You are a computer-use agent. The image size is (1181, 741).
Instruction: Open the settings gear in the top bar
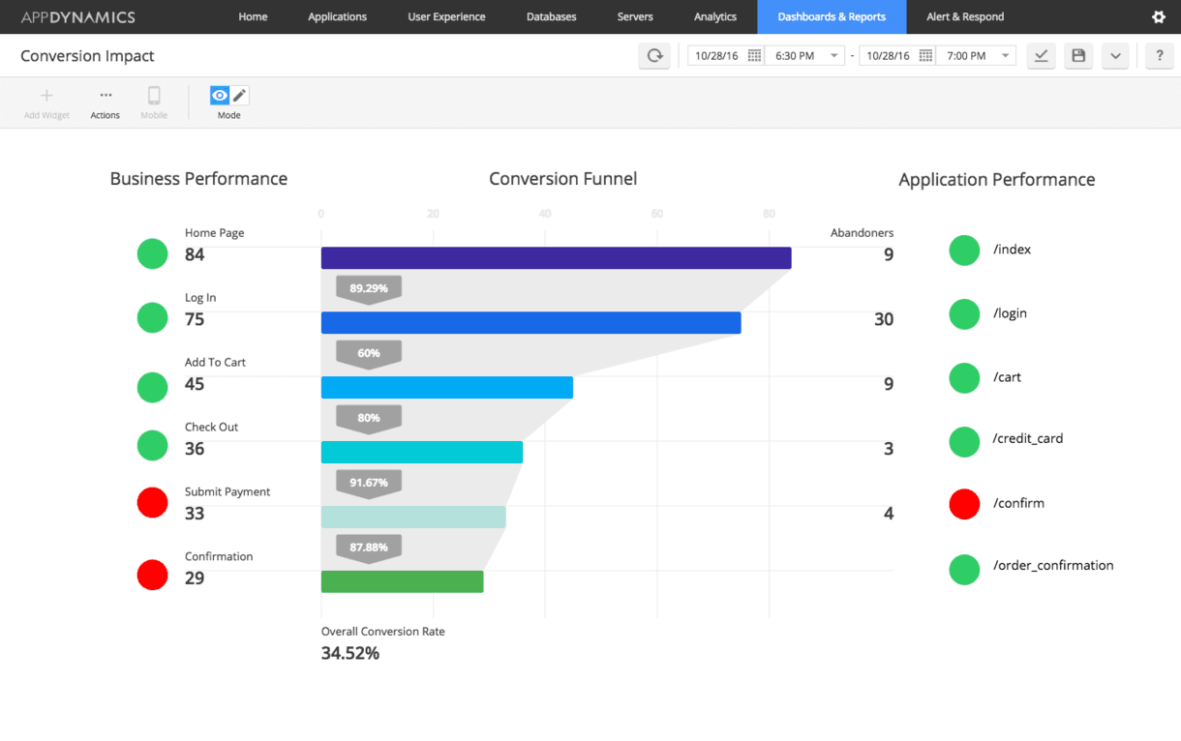click(1160, 16)
